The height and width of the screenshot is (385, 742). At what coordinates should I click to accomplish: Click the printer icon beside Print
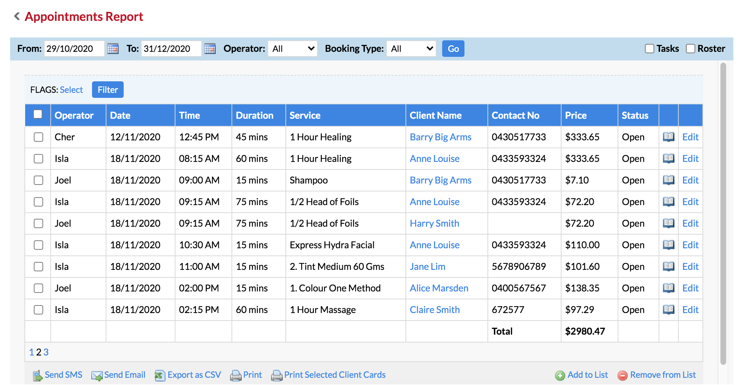pos(235,376)
